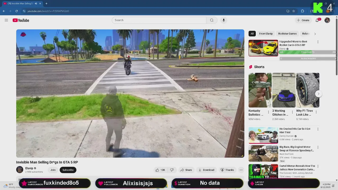Screen dimensions: 338x190
Task: Open Why F1 Tires Lock short thumbnail
Action: point(308,90)
